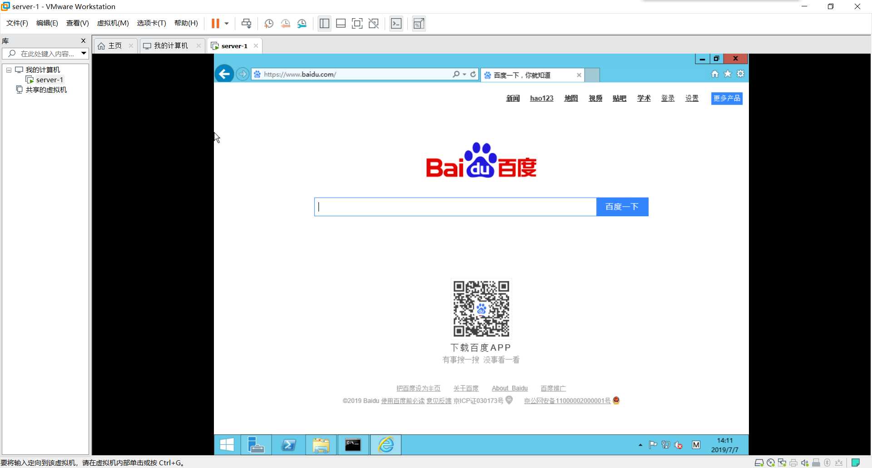Take a snapshot of this virtual machine
Viewport: 872px width, 468px height.
(269, 24)
